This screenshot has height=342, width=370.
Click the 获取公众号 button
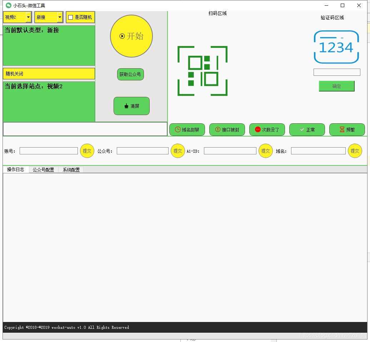[x=130, y=74]
